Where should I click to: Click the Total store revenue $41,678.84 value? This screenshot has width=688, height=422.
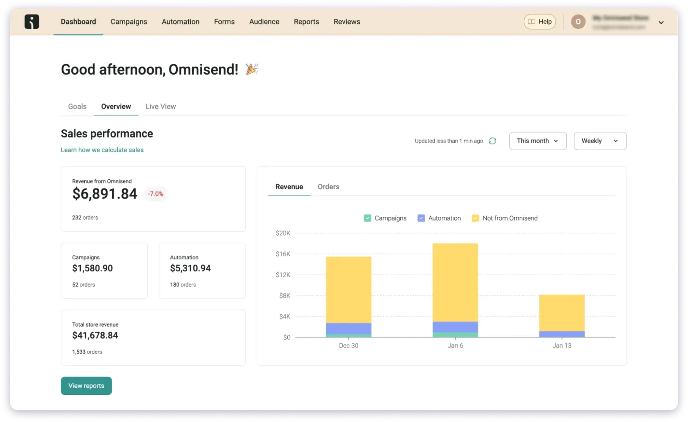tap(95, 335)
